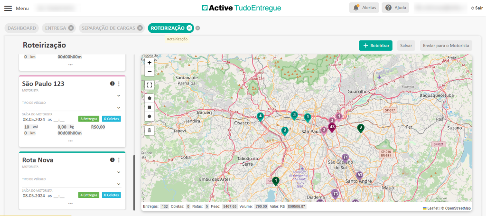Image resolution: width=486 pixels, height=216 pixels.
Task: Click 0 Coletas badge on Rota Nova
Action: point(111,195)
